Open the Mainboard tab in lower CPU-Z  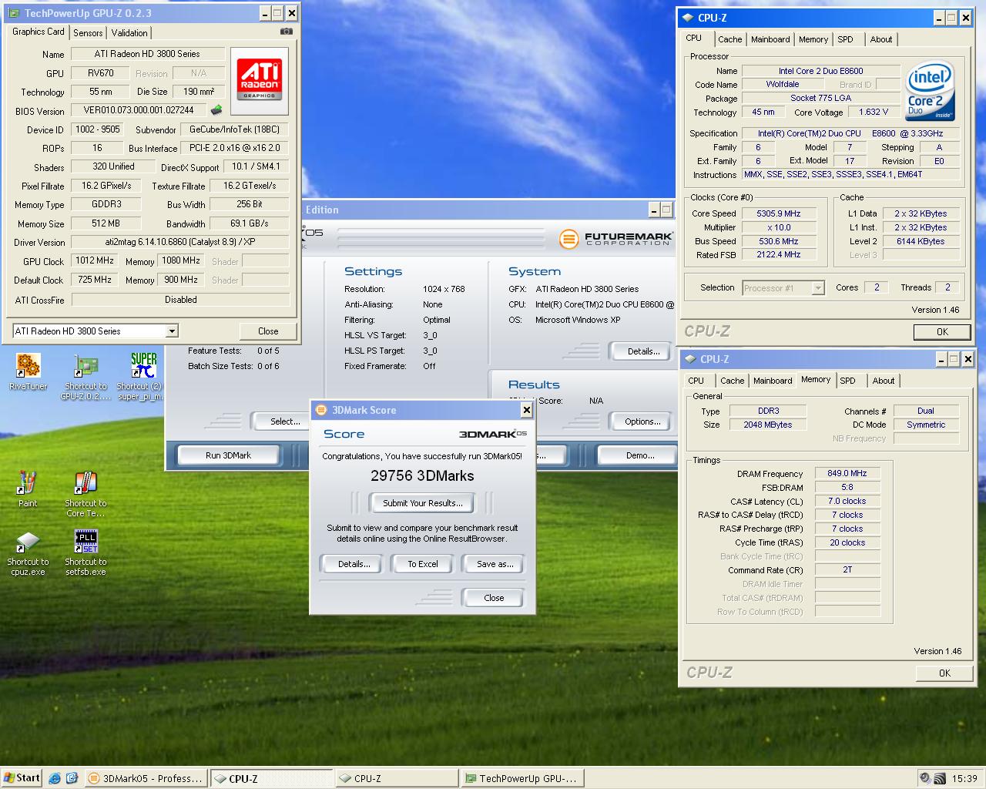773,381
